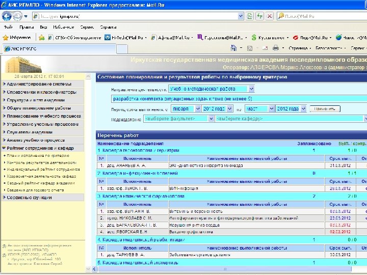Click the new tab button
Image resolution: width=367 pixels, height=275 pixels.
pyautogui.click(x=122, y=49)
